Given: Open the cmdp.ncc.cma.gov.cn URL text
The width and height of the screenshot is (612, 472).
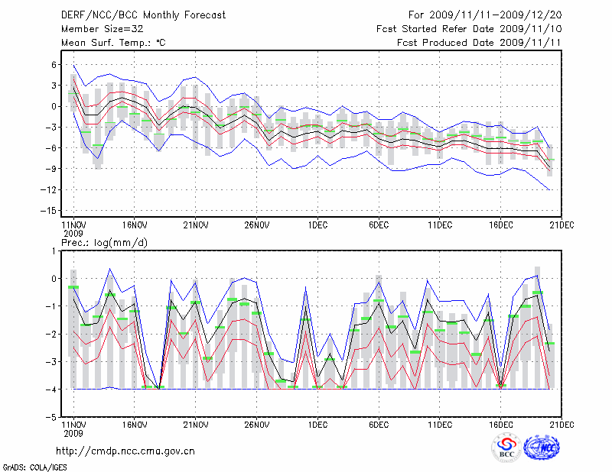Looking at the screenshot, I should pyautogui.click(x=125, y=451).
